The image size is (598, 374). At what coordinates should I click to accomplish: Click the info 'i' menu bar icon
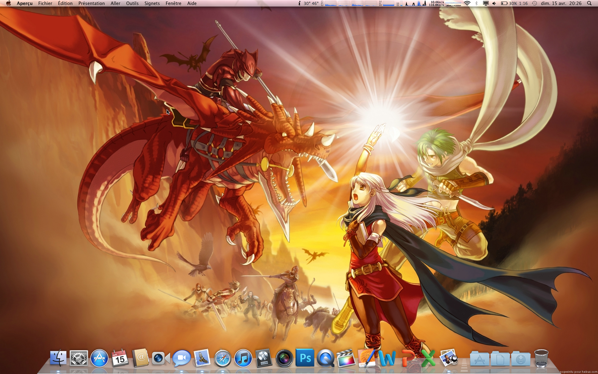click(299, 3)
